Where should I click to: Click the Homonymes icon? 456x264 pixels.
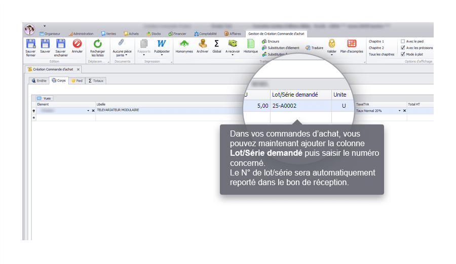[x=184, y=44]
